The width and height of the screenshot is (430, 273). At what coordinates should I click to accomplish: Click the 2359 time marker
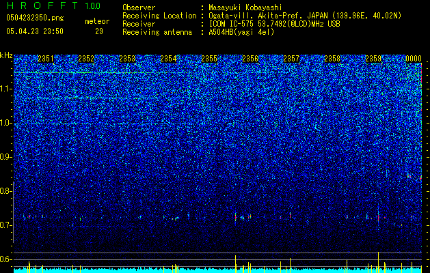click(x=373, y=59)
